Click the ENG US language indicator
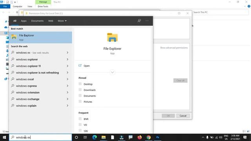 tap(226, 137)
